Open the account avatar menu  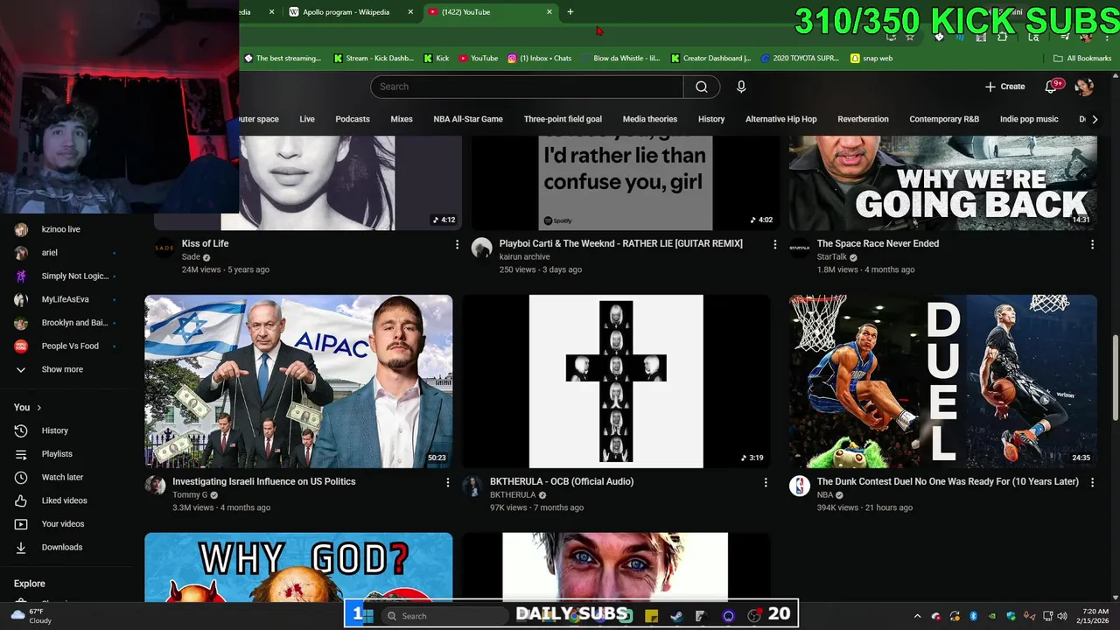[1084, 87]
